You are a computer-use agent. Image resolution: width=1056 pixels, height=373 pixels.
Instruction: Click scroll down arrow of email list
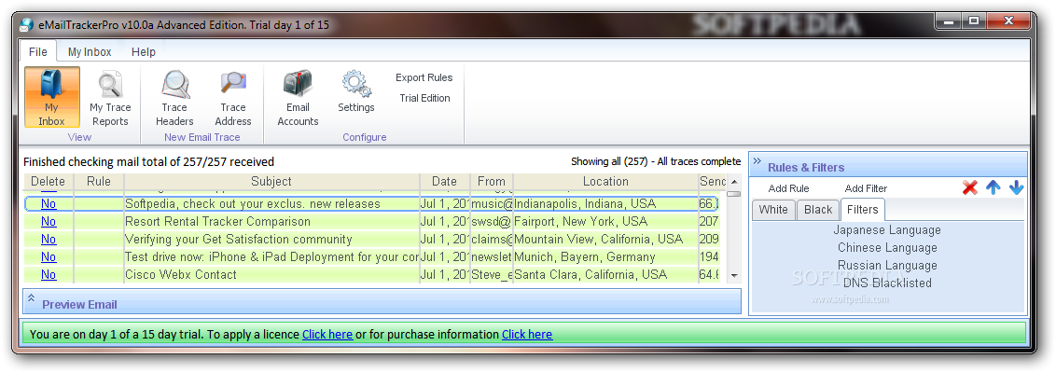[734, 275]
